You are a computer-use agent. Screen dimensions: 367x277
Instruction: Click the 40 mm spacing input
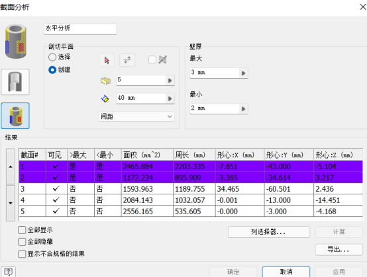(x=141, y=99)
